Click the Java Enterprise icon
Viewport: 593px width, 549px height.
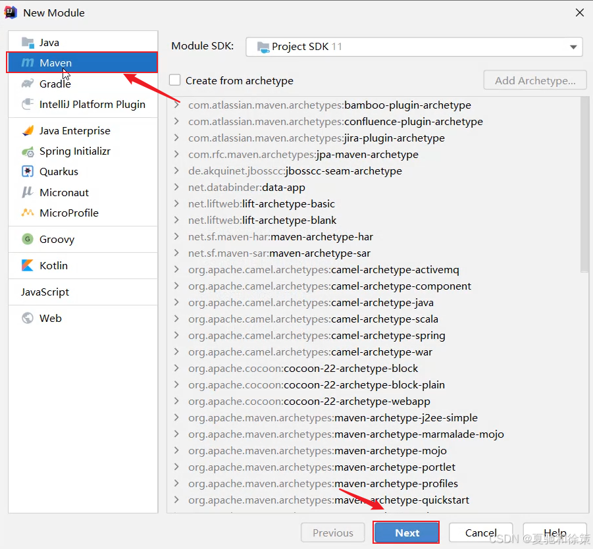28,130
